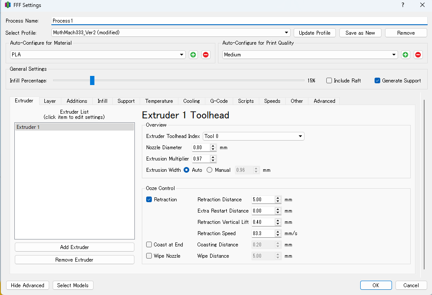Image resolution: width=432 pixels, height=295 pixels.
Task: Select Extruder 1 in extruder list
Action: pyautogui.click(x=74, y=127)
